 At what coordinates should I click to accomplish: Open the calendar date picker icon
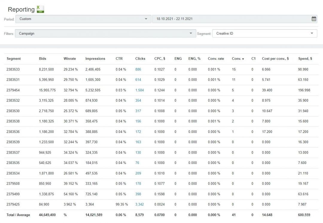(x=314, y=19)
